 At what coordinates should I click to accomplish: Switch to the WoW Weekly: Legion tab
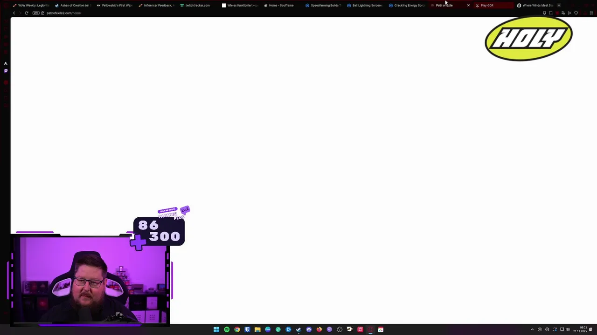pyautogui.click(x=31, y=5)
